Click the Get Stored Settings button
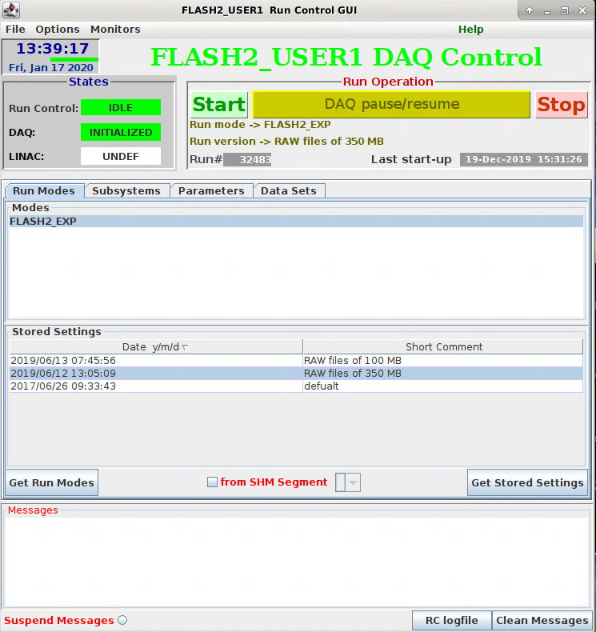The height and width of the screenshot is (632, 596). tap(527, 482)
